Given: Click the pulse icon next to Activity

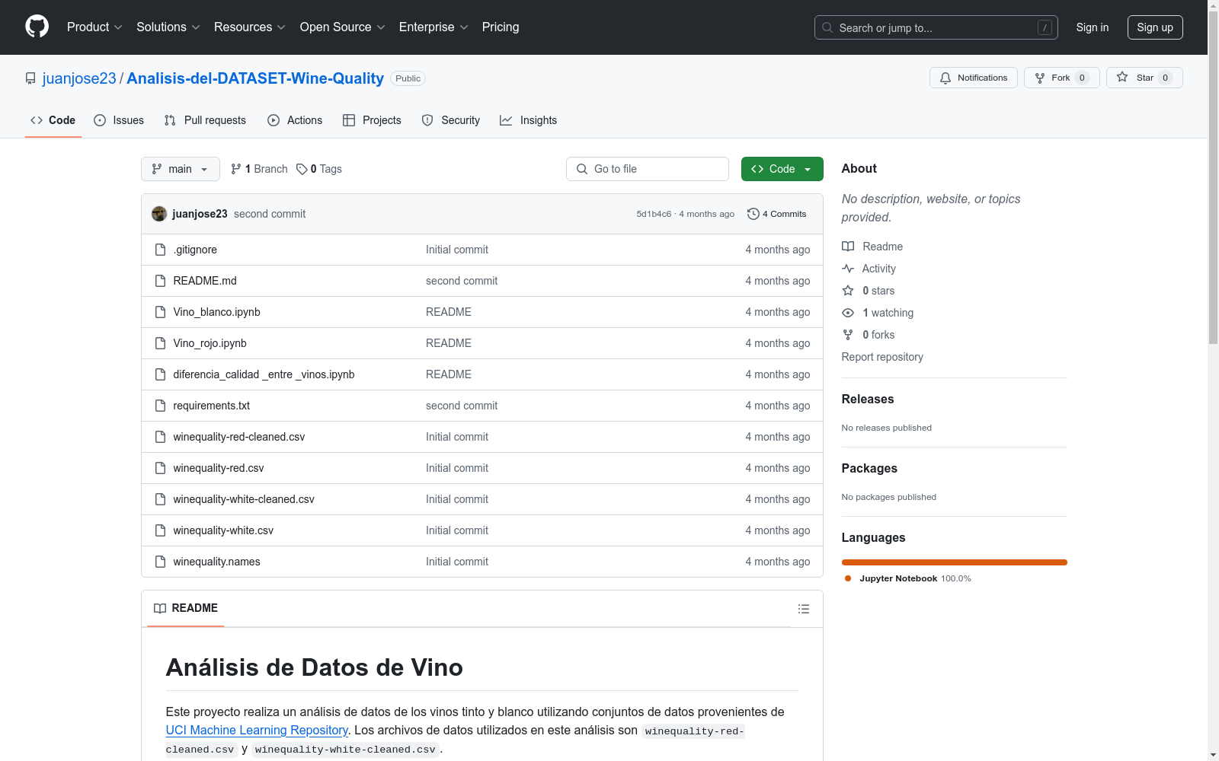Looking at the screenshot, I should (848, 269).
